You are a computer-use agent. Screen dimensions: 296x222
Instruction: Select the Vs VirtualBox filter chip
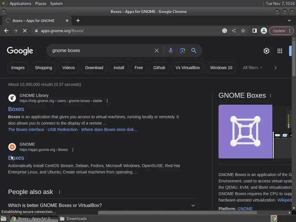click(x=188, y=68)
